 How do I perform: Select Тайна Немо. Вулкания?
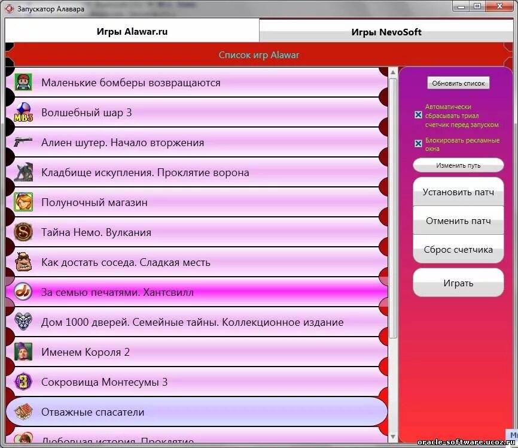click(x=197, y=232)
